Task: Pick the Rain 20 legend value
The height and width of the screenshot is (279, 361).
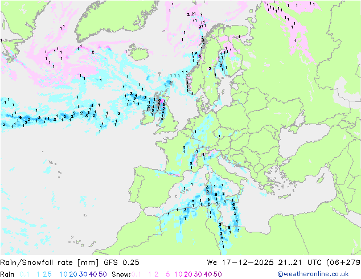Action: click(x=73, y=274)
